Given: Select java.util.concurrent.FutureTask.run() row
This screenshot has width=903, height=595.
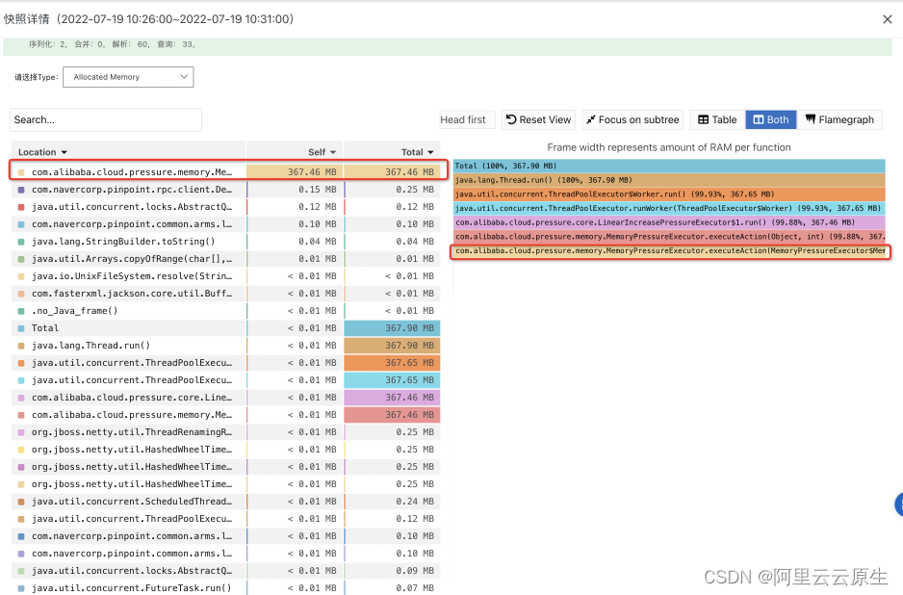Looking at the screenshot, I should tap(225, 587).
